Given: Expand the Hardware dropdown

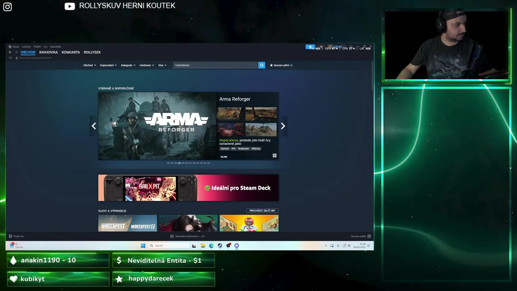Looking at the screenshot, I should [147, 65].
